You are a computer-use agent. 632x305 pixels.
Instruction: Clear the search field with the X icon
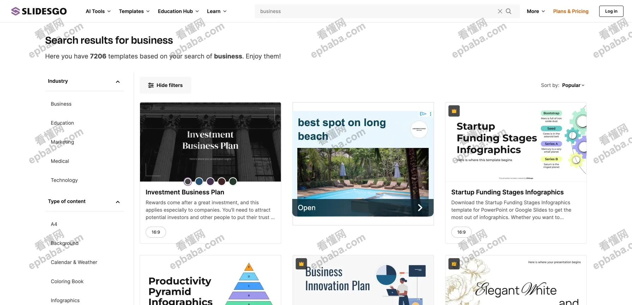(x=500, y=11)
